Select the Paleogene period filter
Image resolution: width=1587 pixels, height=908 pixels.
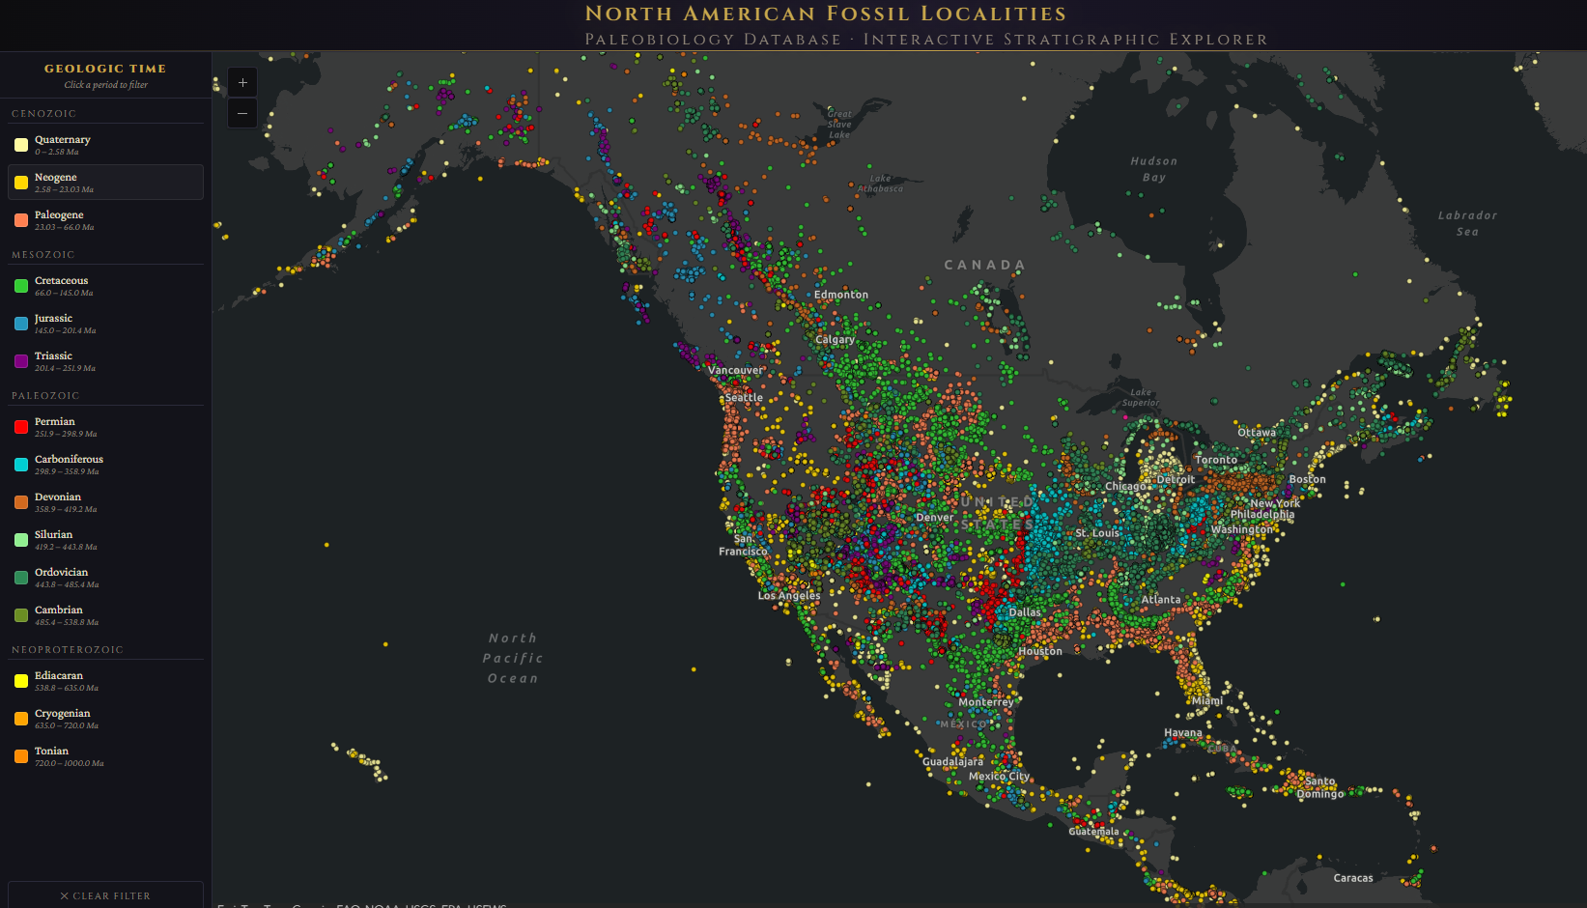105,220
